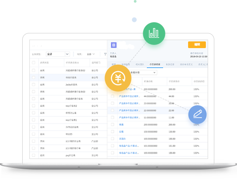Click the purple price list document icon
The image size is (237, 179).
pyautogui.click(x=114, y=45)
